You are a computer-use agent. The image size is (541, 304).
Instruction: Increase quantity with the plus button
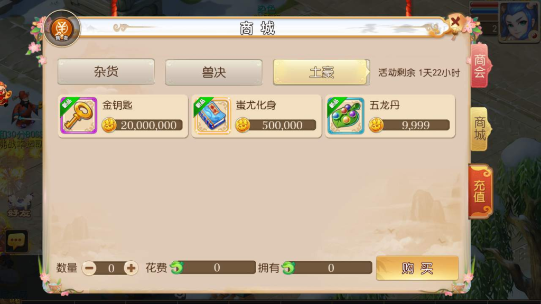[x=131, y=268]
